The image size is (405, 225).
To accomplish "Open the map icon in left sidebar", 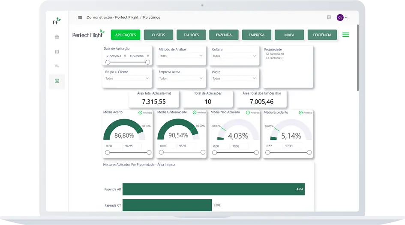I will click(57, 52).
